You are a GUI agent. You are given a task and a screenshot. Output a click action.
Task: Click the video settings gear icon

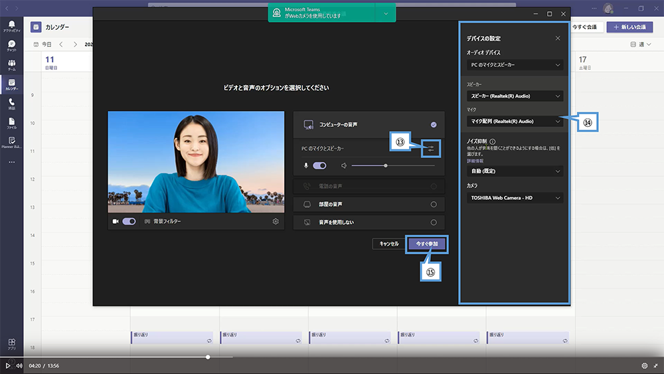(276, 221)
